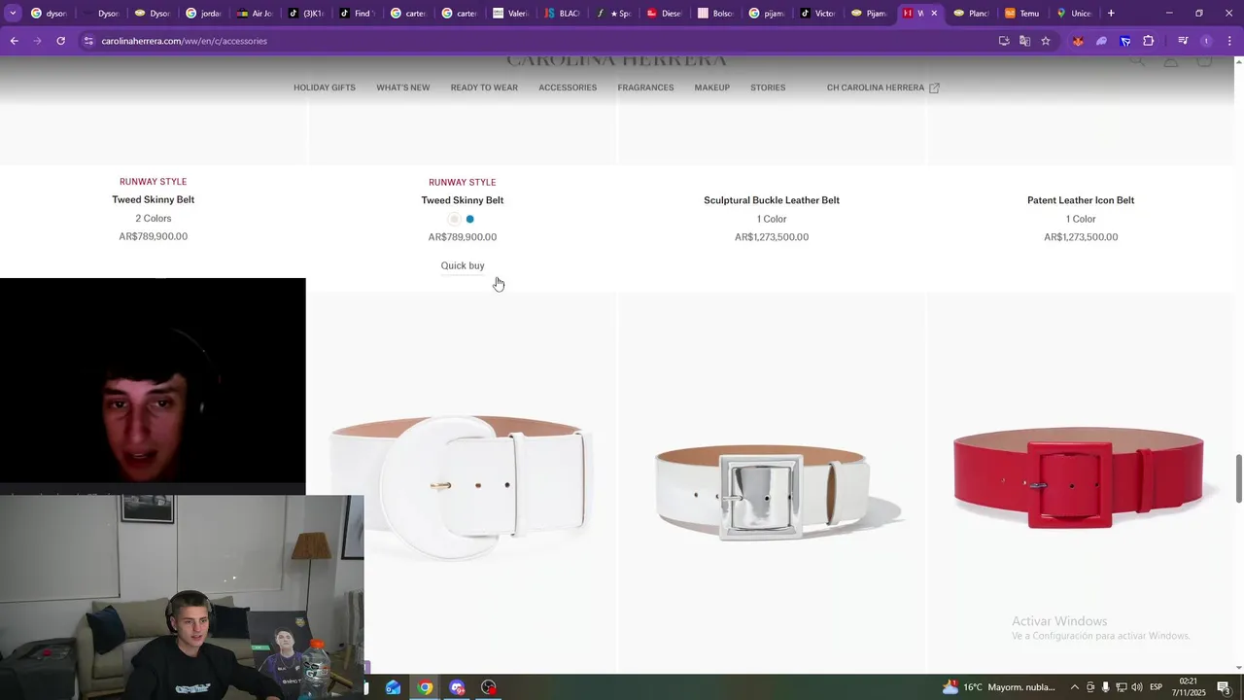Click the RUNWAY STYLE label above Quick buy belt
The width and height of the screenshot is (1244, 700).
click(x=463, y=182)
